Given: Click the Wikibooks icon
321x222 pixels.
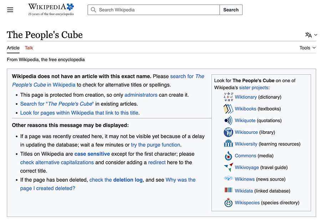Looking at the screenshot, I should 228,109.
